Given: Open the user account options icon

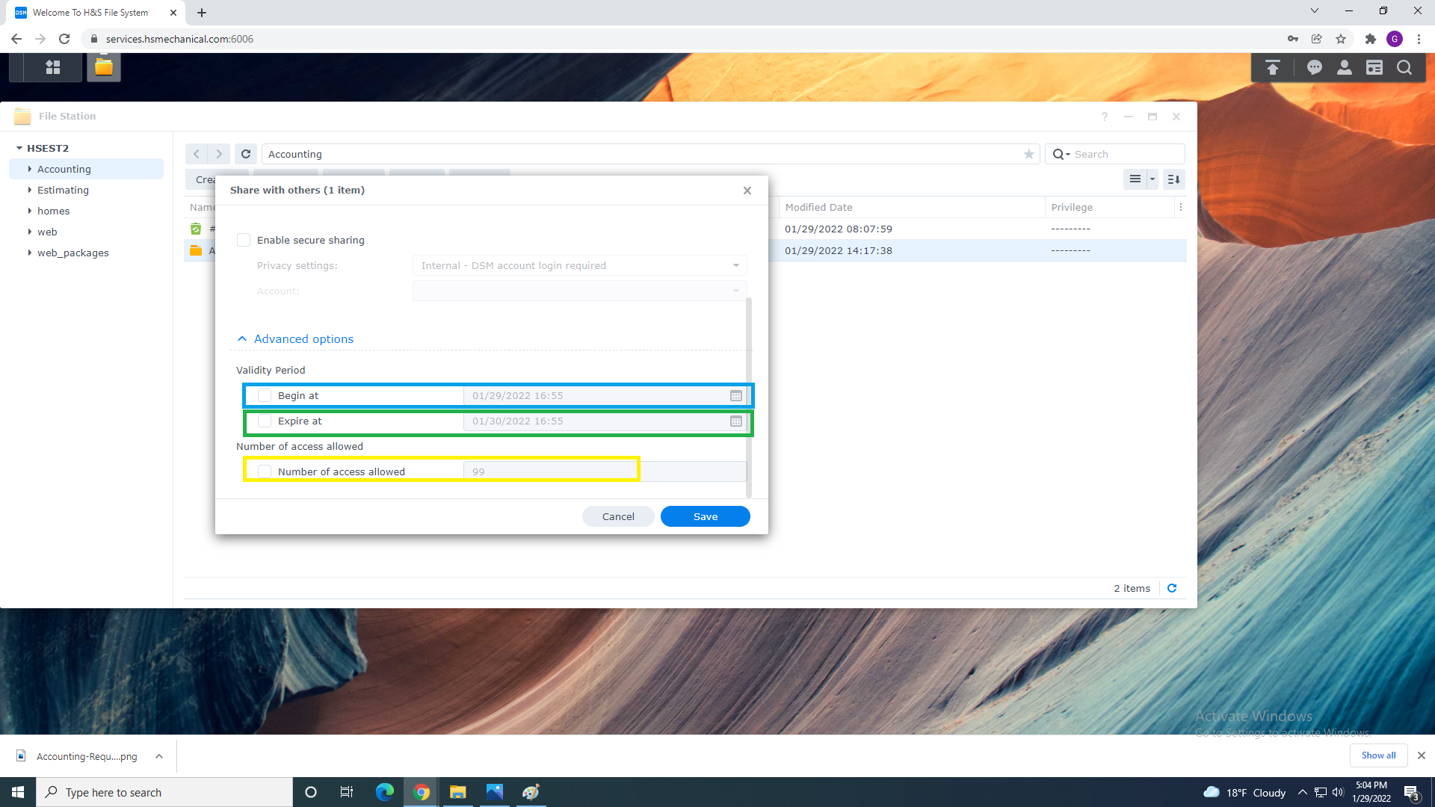Looking at the screenshot, I should [x=1344, y=68].
